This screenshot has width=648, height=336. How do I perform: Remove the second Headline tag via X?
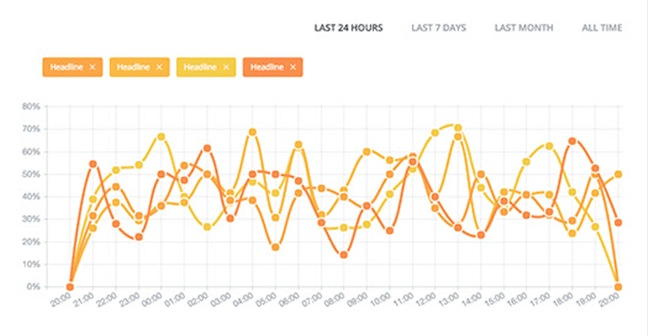pos(159,68)
